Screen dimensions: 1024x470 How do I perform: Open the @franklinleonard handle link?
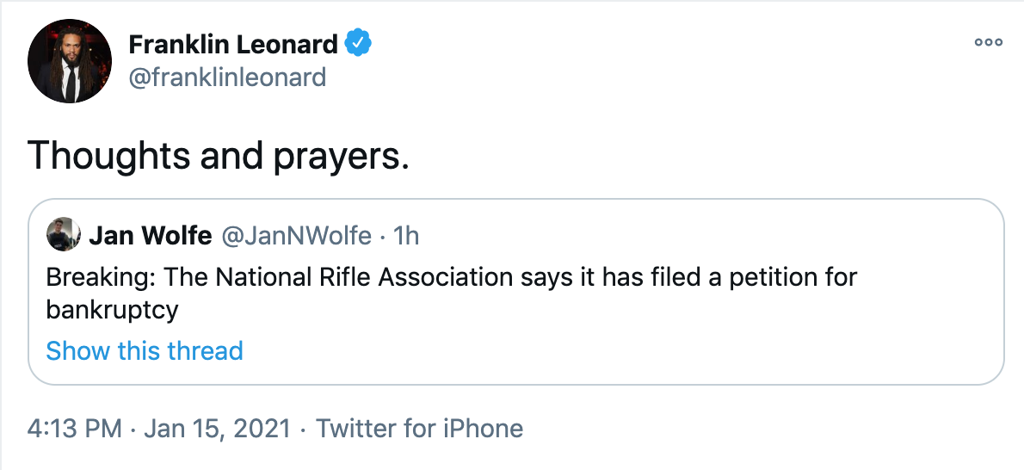coord(227,77)
